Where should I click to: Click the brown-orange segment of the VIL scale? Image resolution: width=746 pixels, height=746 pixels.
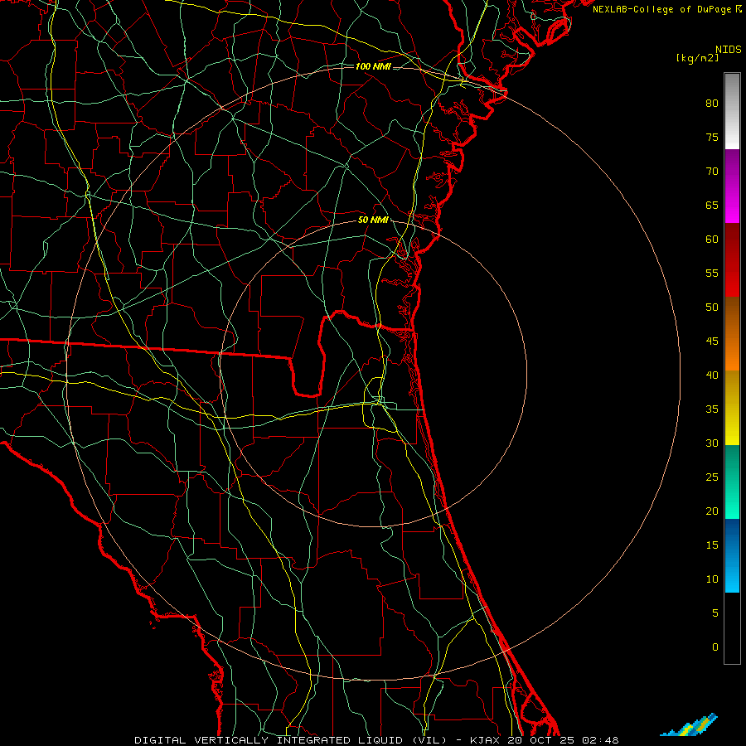click(x=732, y=333)
